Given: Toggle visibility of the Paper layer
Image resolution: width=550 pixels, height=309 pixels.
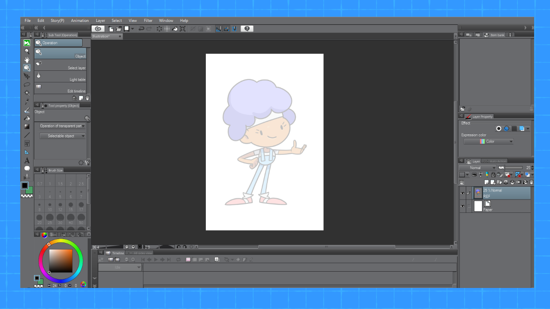Looking at the screenshot, I should click(462, 206).
